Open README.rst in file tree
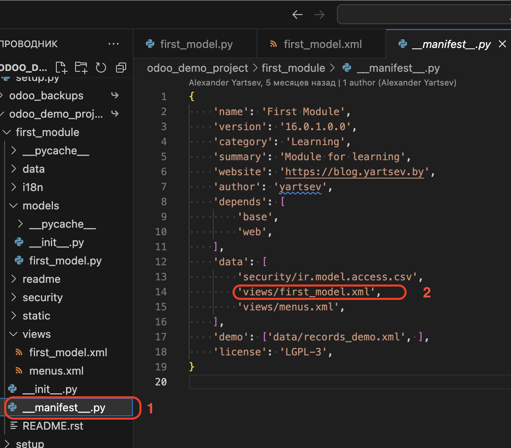Image resolution: width=511 pixels, height=448 pixels. coord(53,426)
